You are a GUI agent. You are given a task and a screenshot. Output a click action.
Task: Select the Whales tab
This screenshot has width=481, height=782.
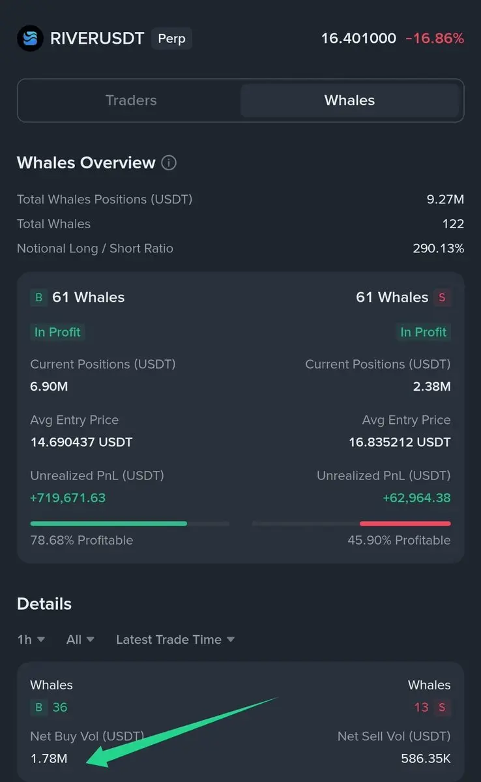(x=349, y=100)
